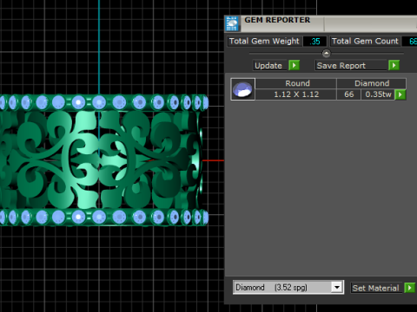This screenshot has height=312, width=417.
Task: Open the Diamond (3.52 spg) material dropdown
Action: coord(337,288)
